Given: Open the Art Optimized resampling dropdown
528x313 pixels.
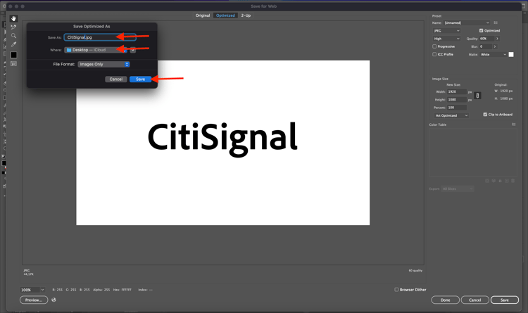Looking at the screenshot, I should [451, 115].
